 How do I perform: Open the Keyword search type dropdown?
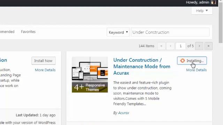point(118,32)
